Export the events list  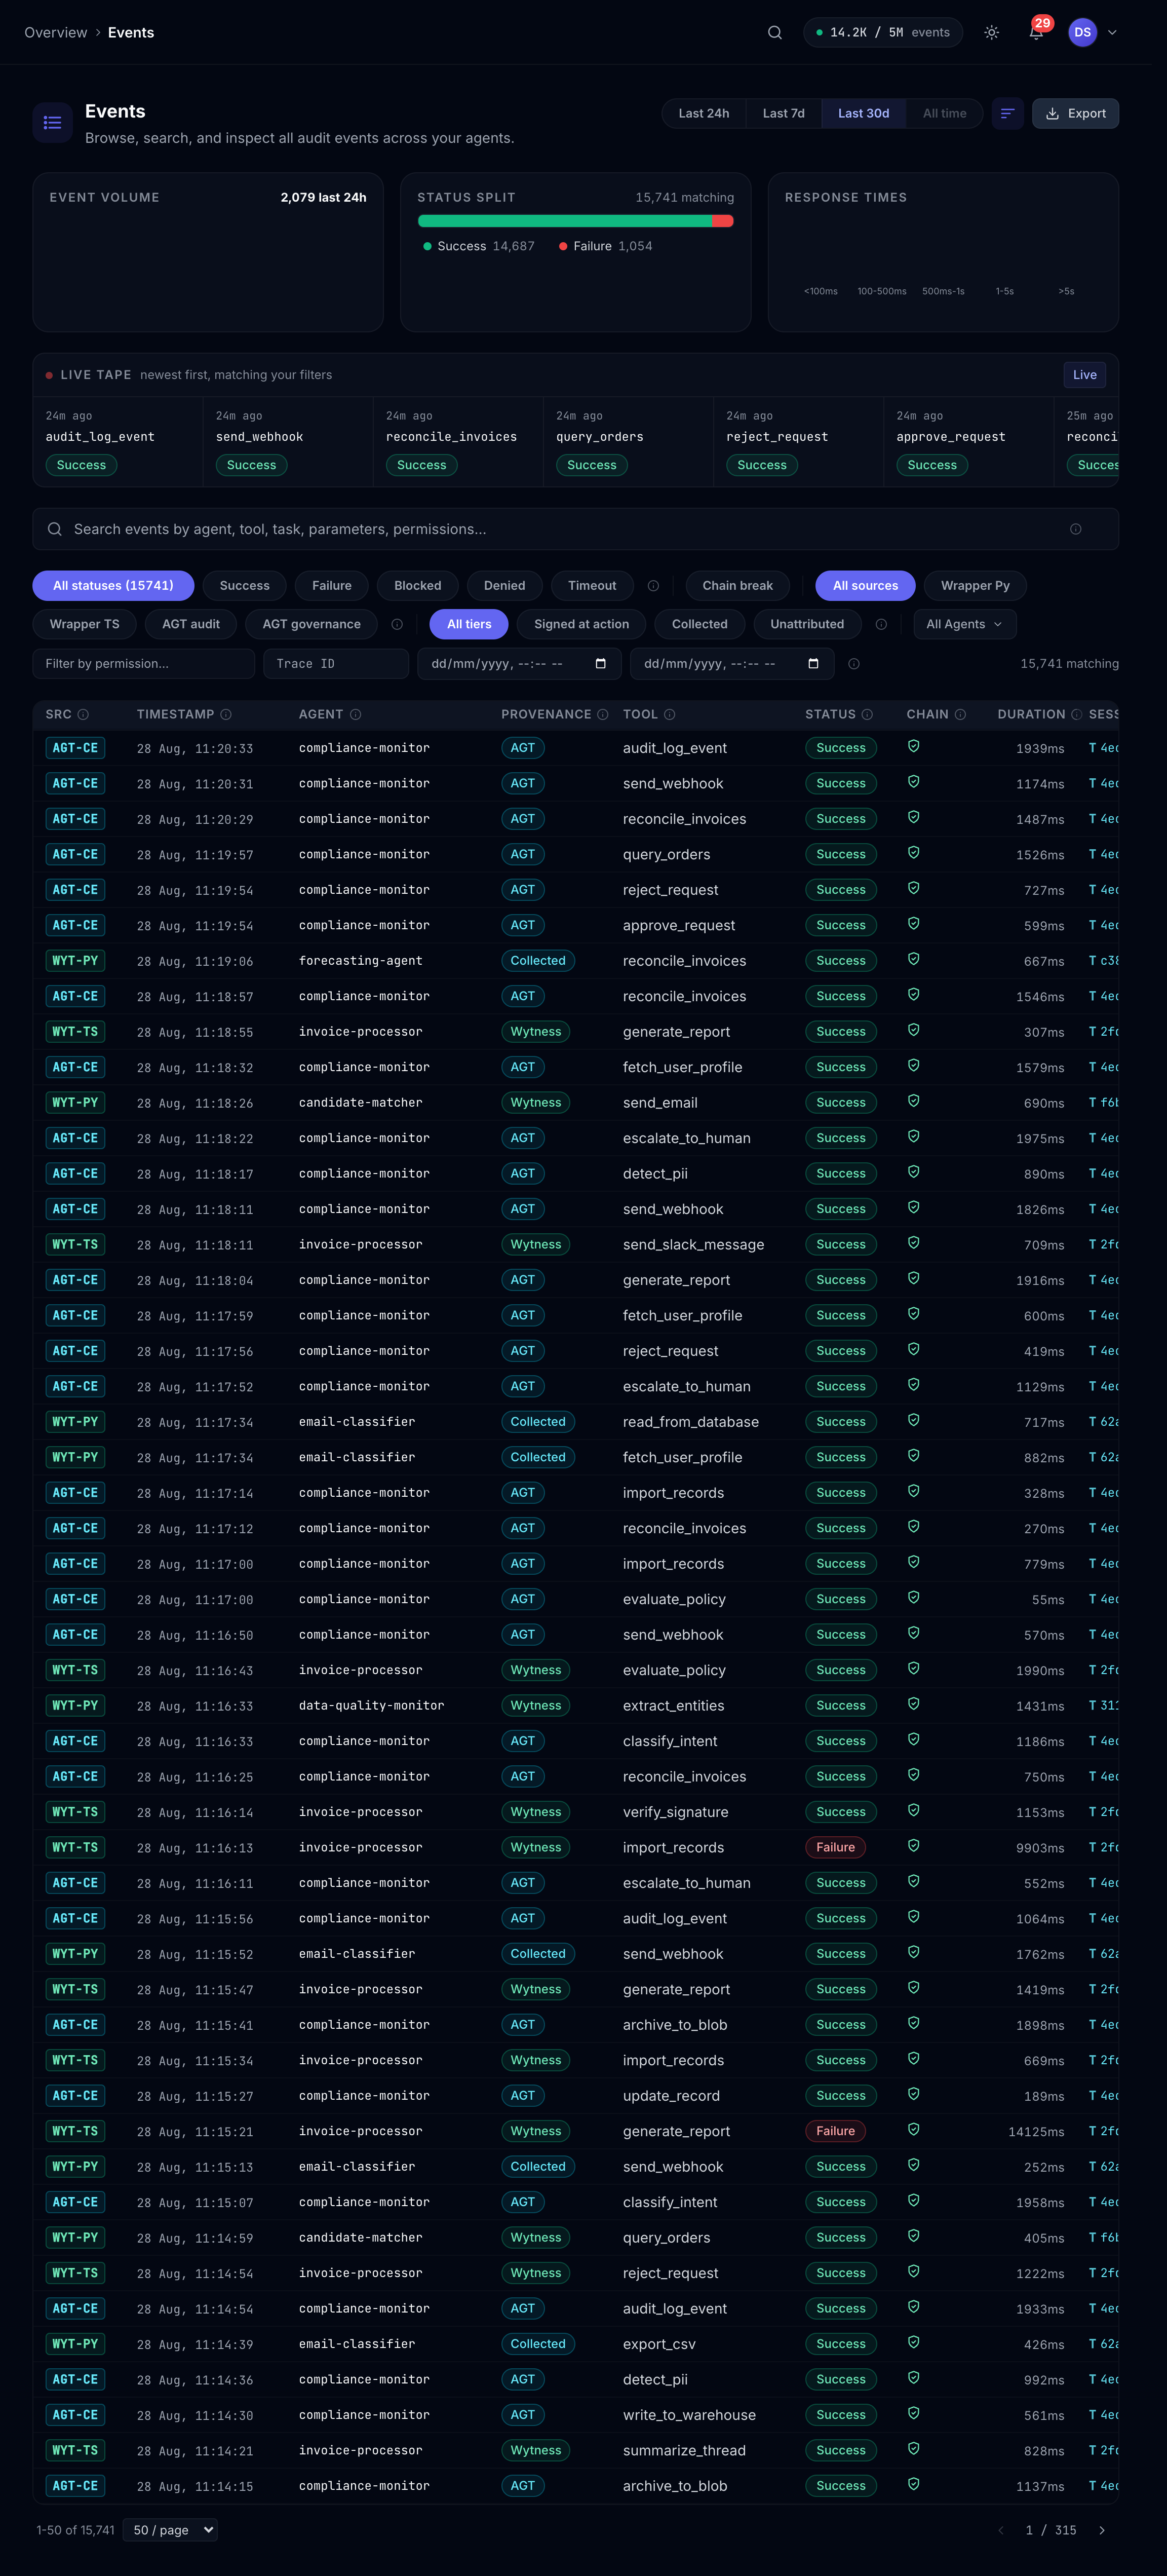point(1075,114)
